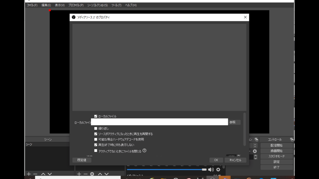Screen dimensions: 319x179
Task: Move the scene down with the down-chevron control
Action: pos(49,174)
